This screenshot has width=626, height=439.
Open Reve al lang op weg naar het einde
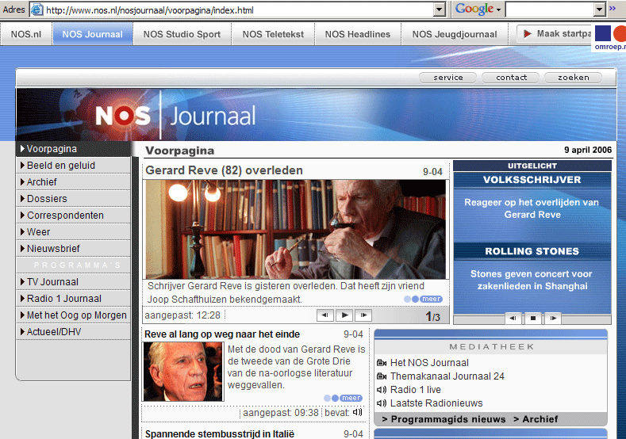222,334
